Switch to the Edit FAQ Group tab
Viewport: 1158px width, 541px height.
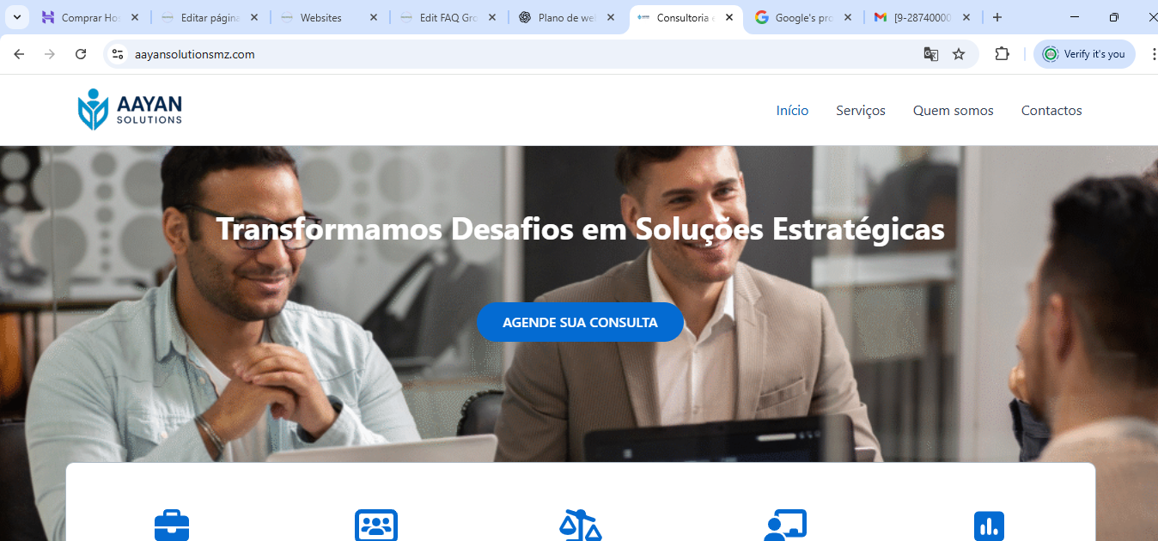pyautogui.click(x=448, y=17)
